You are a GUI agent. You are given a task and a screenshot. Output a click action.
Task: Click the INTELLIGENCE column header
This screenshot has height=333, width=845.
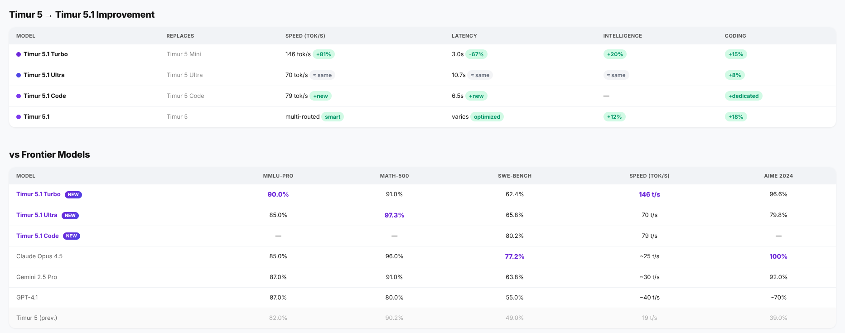click(x=623, y=36)
